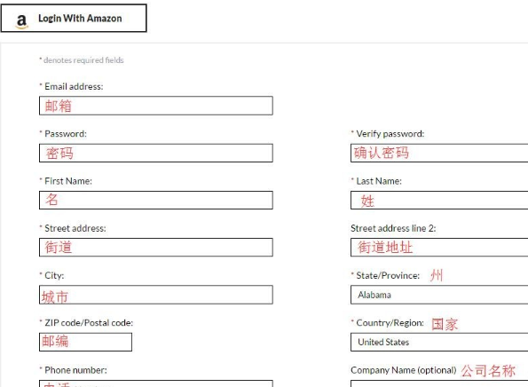Focus the ZIP code/Postal code field
The width and height of the screenshot is (528, 387).
(85, 342)
